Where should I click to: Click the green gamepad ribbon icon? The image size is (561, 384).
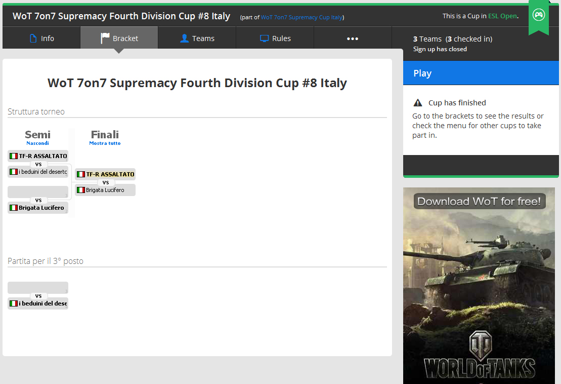point(539,15)
